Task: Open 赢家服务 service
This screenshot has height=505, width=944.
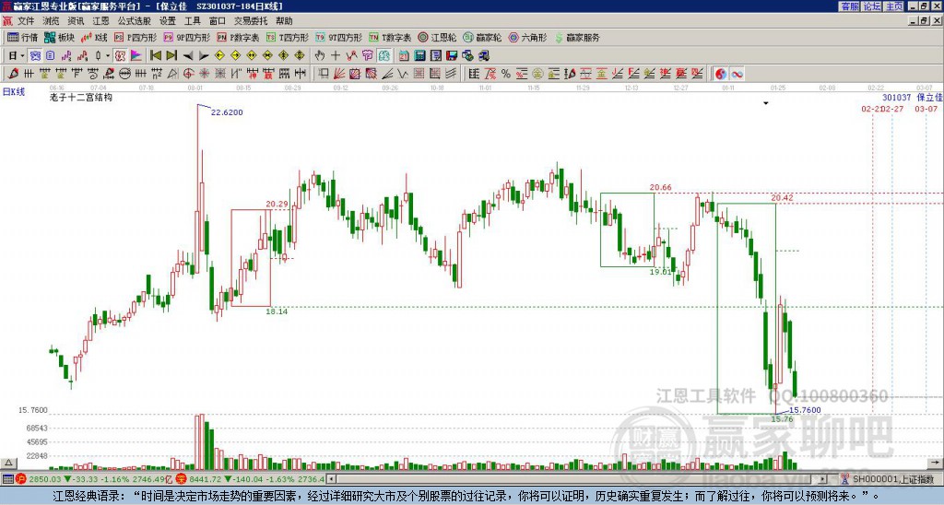Action: [577, 37]
